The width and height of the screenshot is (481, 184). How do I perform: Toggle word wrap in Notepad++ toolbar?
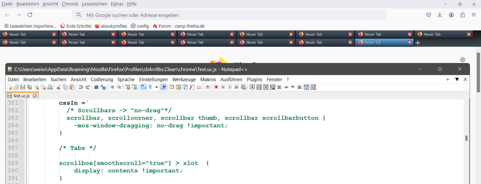click(x=143, y=87)
